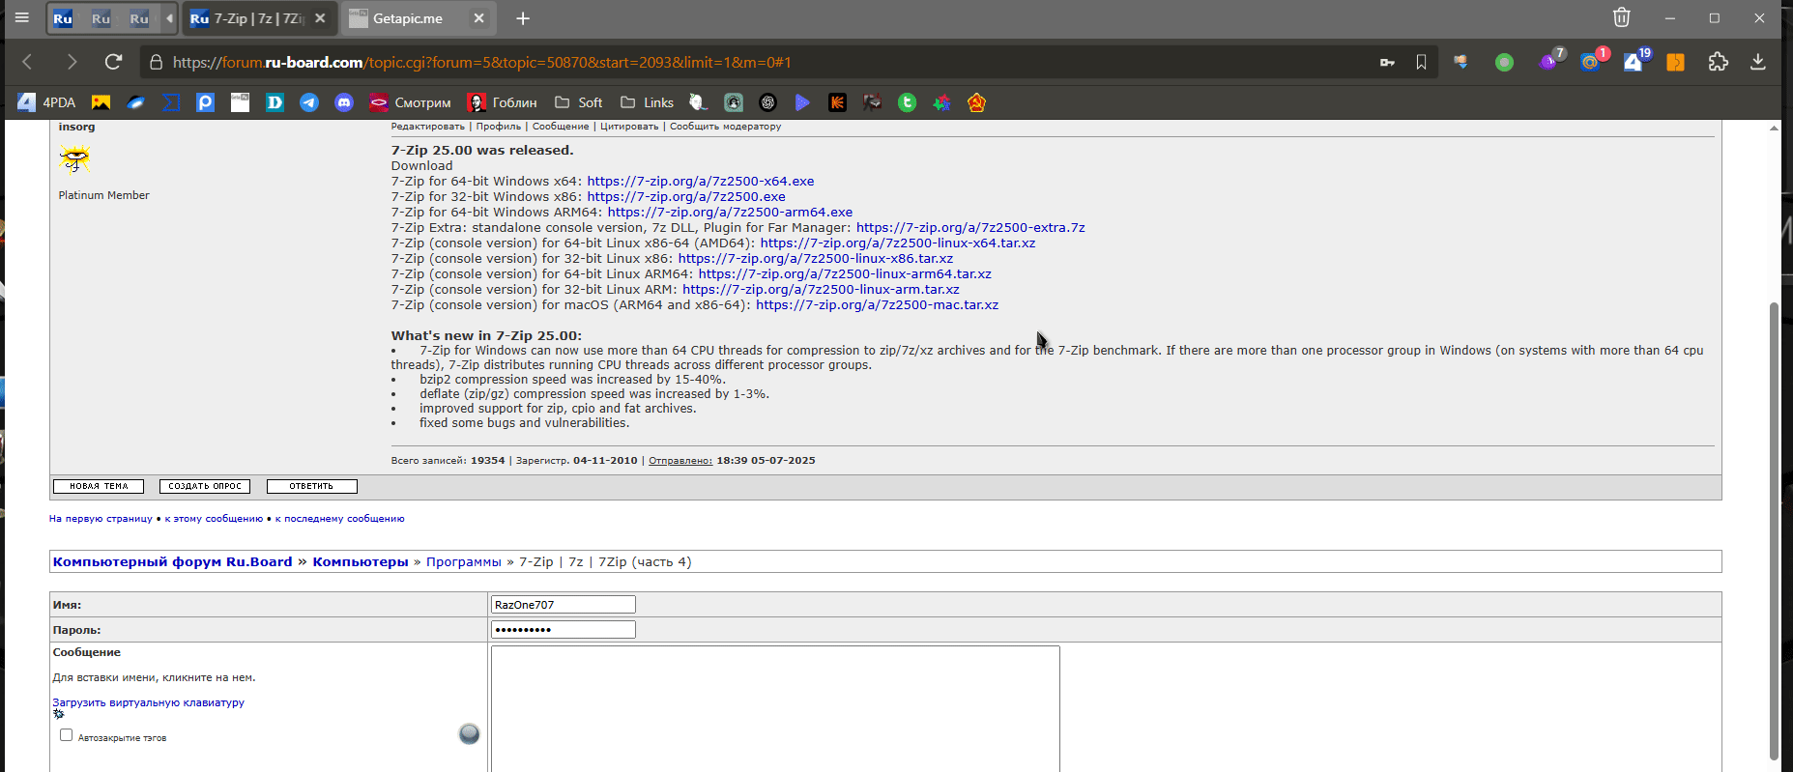
Task: Click Загрузить виртуальную клавиатуру link
Action: pyautogui.click(x=148, y=702)
